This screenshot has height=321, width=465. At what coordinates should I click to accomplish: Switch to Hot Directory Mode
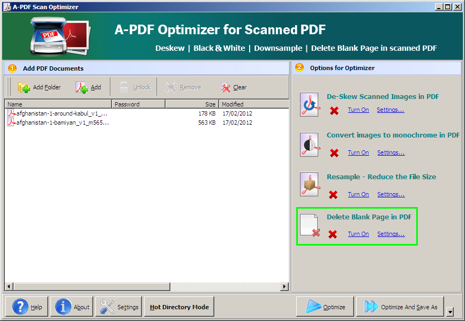click(x=179, y=307)
